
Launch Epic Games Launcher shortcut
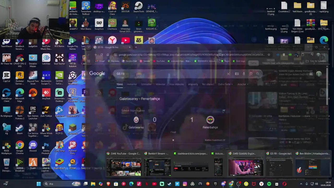pos(33,113)
